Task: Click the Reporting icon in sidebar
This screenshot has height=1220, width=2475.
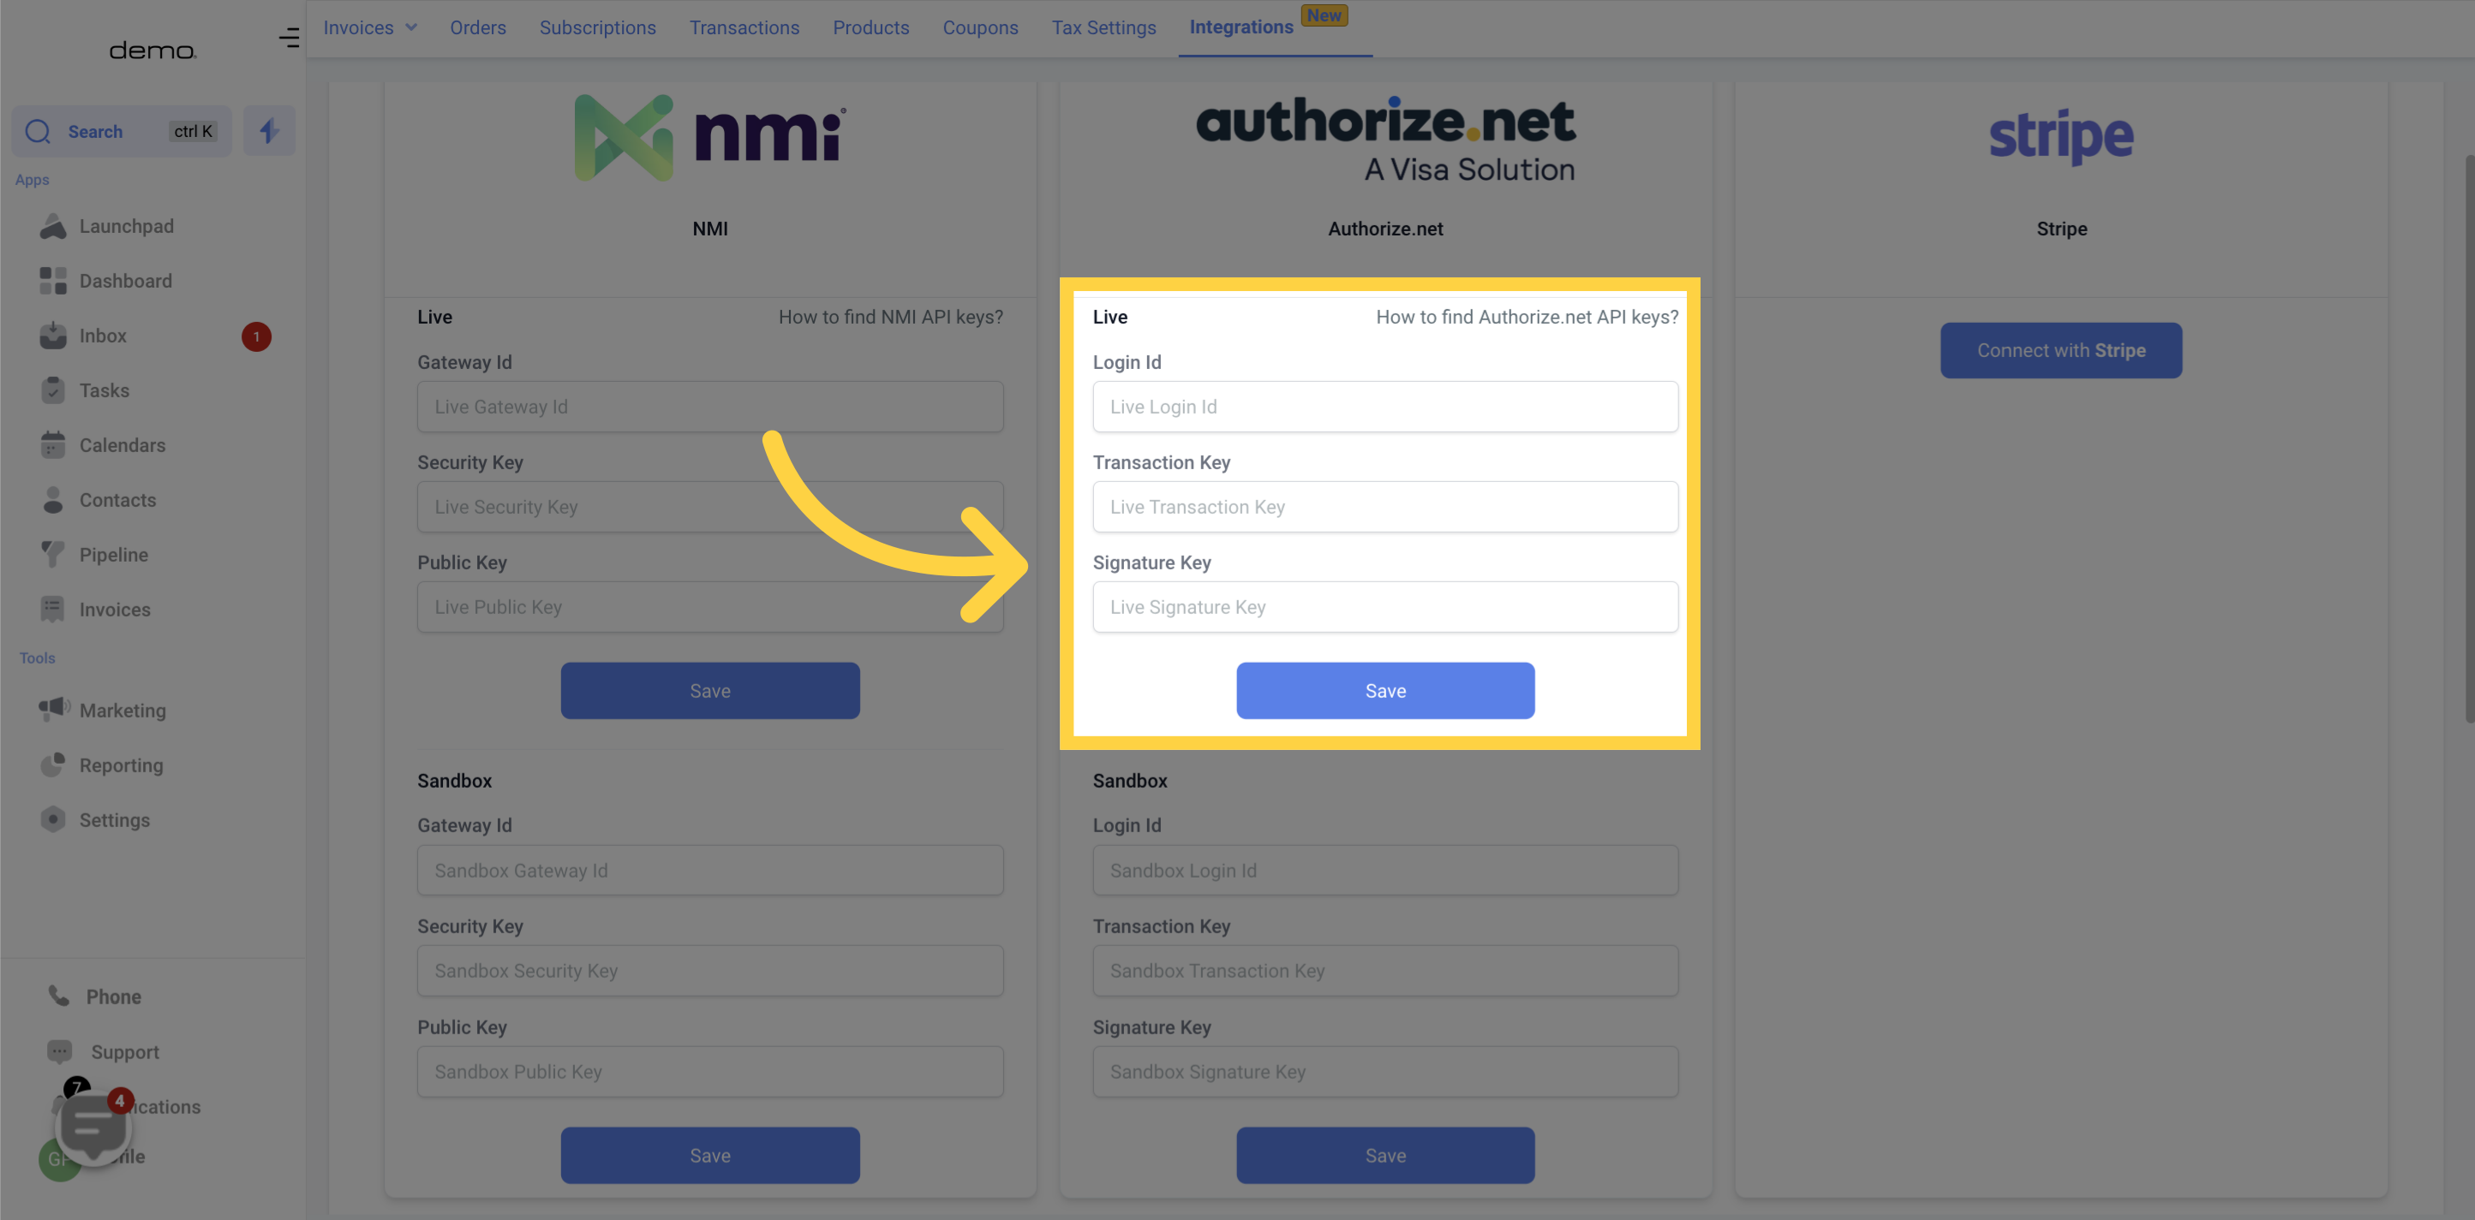Action: 54,767
